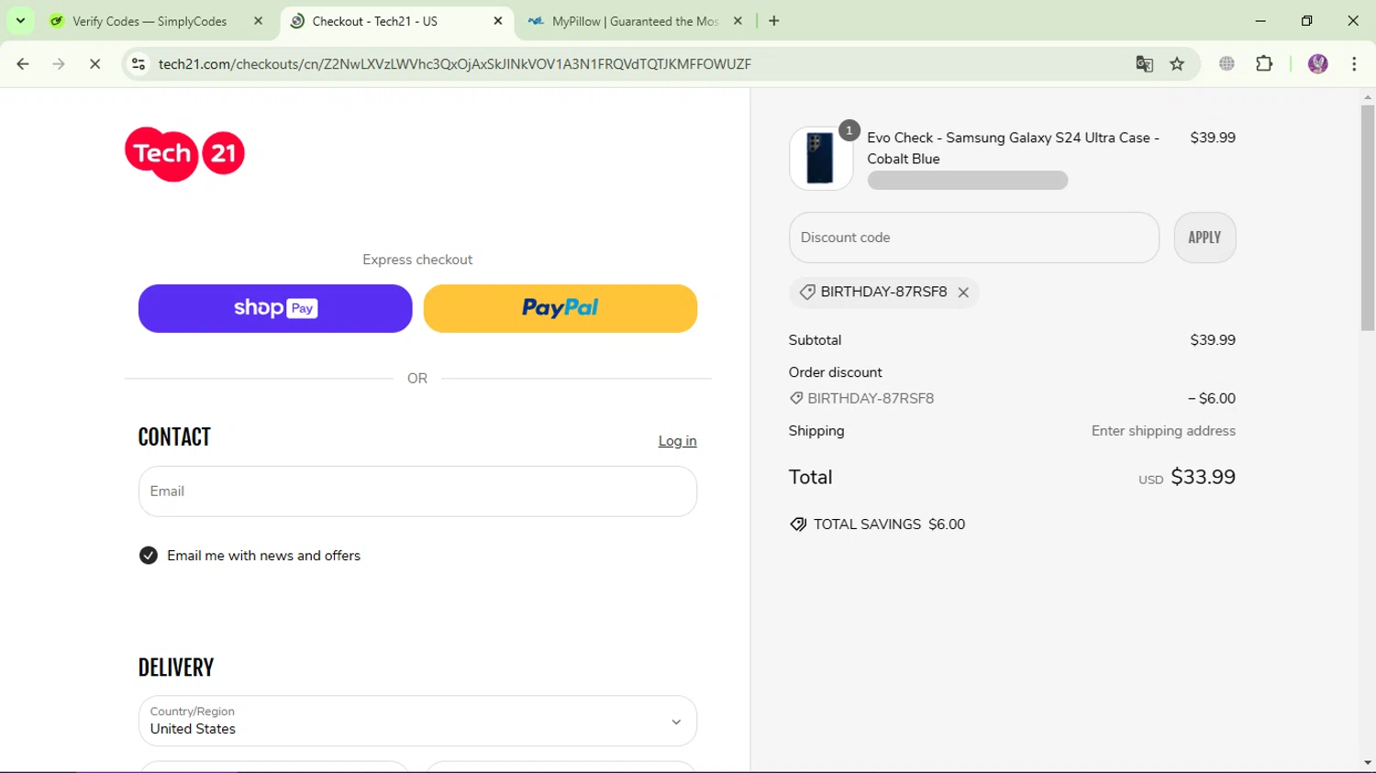1376x773 pixels.
Task: Minimize the browser window
Action: (x=1260, y=21)
